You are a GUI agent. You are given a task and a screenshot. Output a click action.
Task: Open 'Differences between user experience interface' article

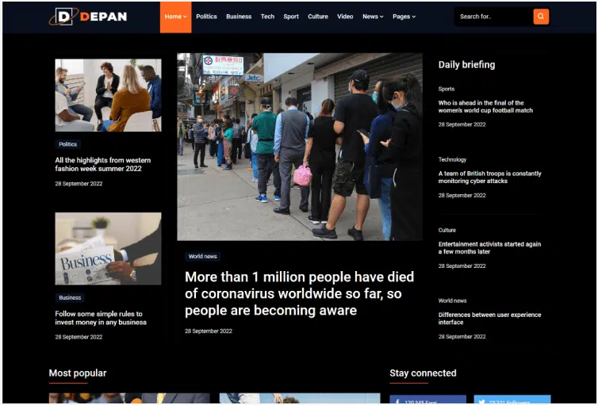point(489,318)
